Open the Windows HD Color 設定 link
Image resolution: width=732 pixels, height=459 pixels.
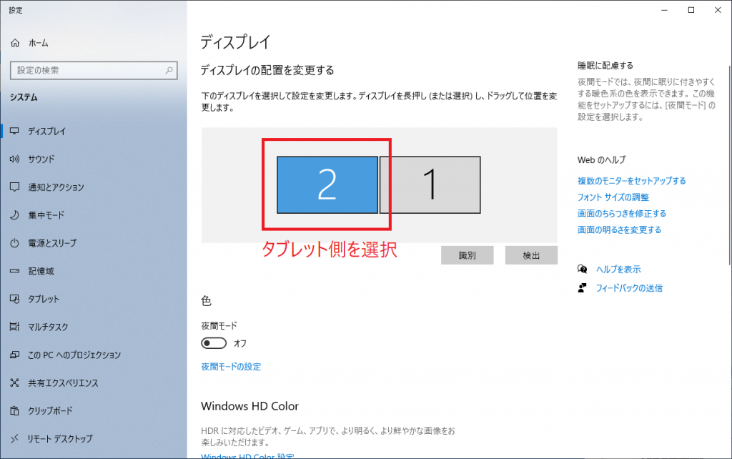coord(247,455)
